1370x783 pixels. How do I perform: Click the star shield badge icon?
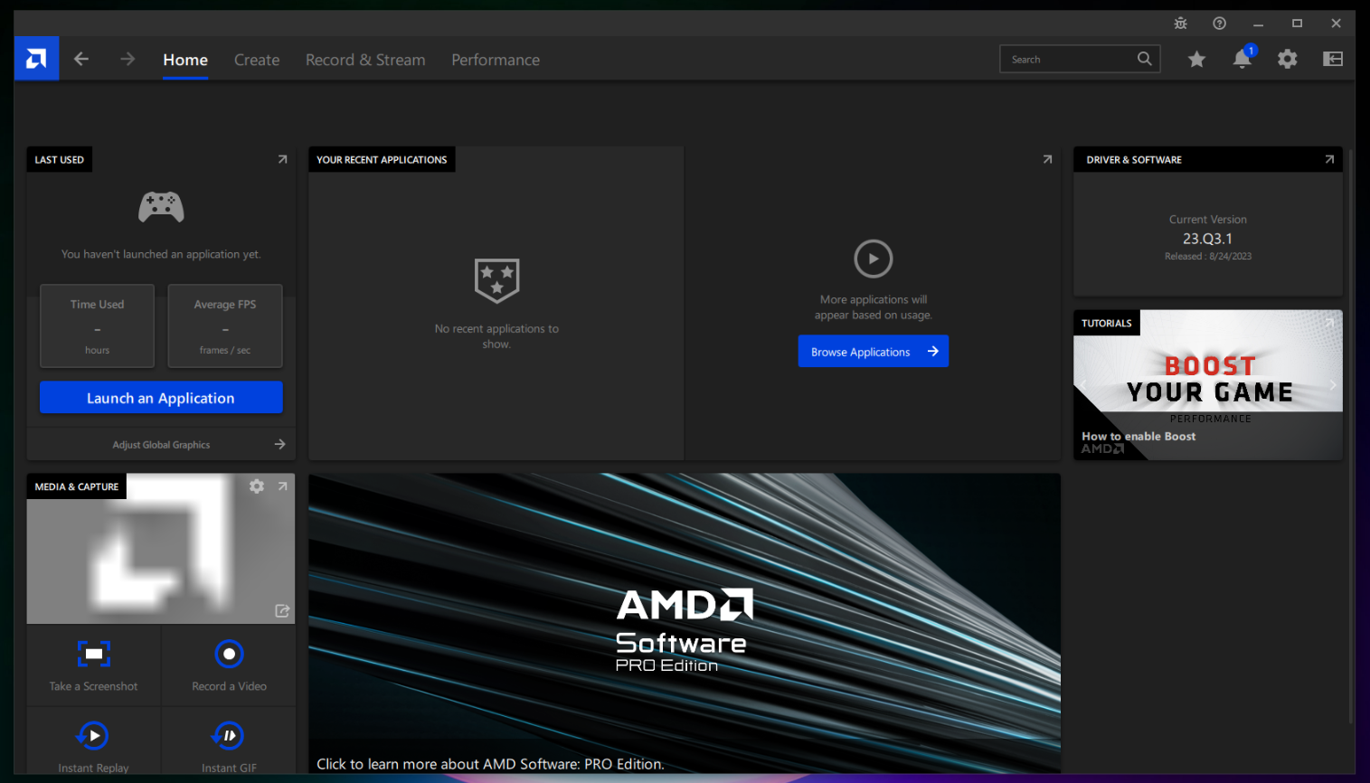click(x=496, y=280)
